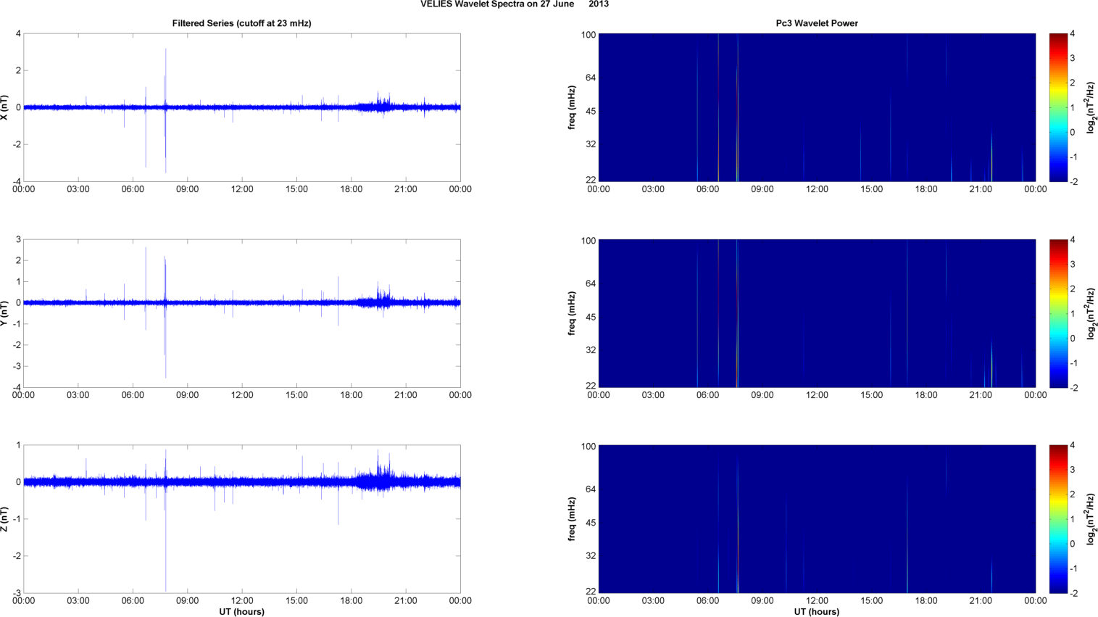Click the '1' tick label on the bottom colorbar
The image size is (1098, 617).
(x=1073, y=519)
